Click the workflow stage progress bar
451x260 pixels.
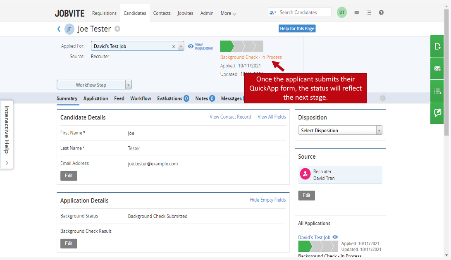point(241,46)
